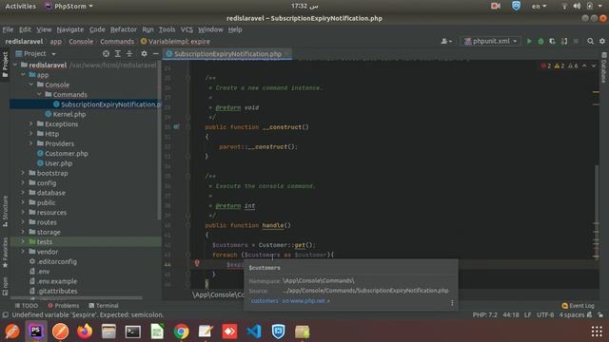Hide the Project tool window

pos(156,53)
